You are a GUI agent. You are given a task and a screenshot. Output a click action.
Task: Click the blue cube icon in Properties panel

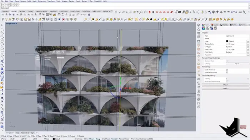coord(211,28)
